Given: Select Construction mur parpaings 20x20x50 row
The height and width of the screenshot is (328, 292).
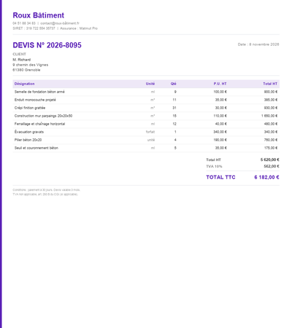Looking at the screenshot, I should point(146,116).
